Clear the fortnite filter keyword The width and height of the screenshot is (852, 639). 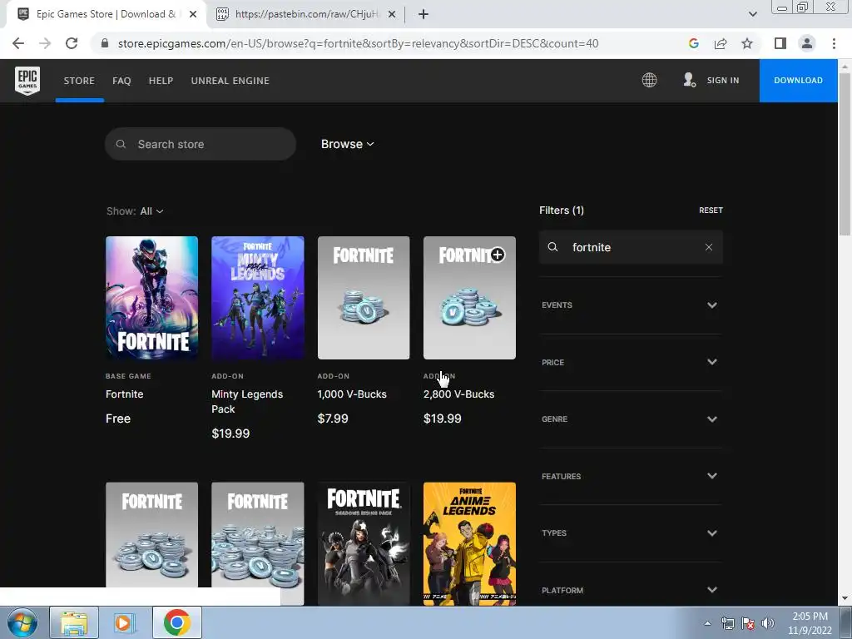(709, 247)
